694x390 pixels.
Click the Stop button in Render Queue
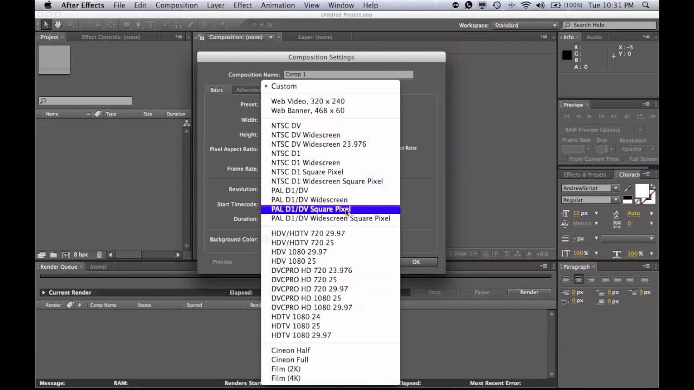point(434,292)
